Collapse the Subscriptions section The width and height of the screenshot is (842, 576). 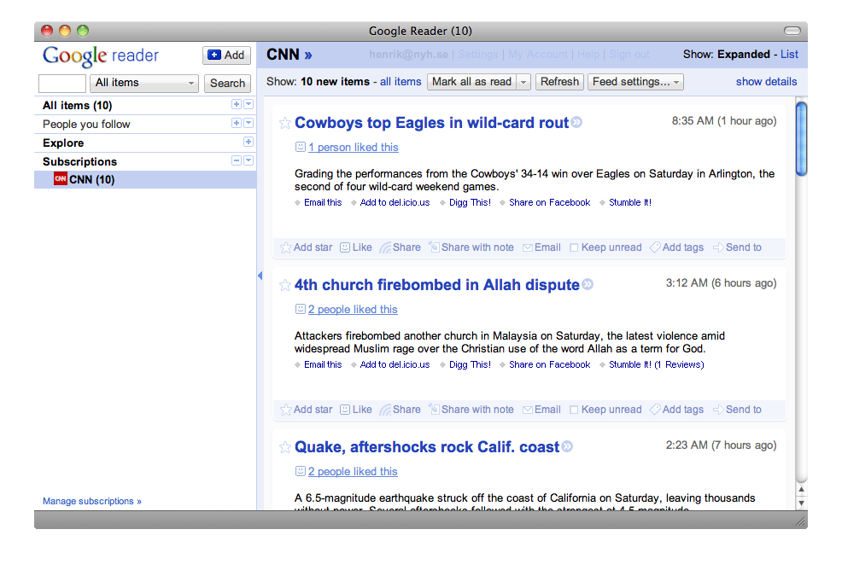tap(237, 160)
